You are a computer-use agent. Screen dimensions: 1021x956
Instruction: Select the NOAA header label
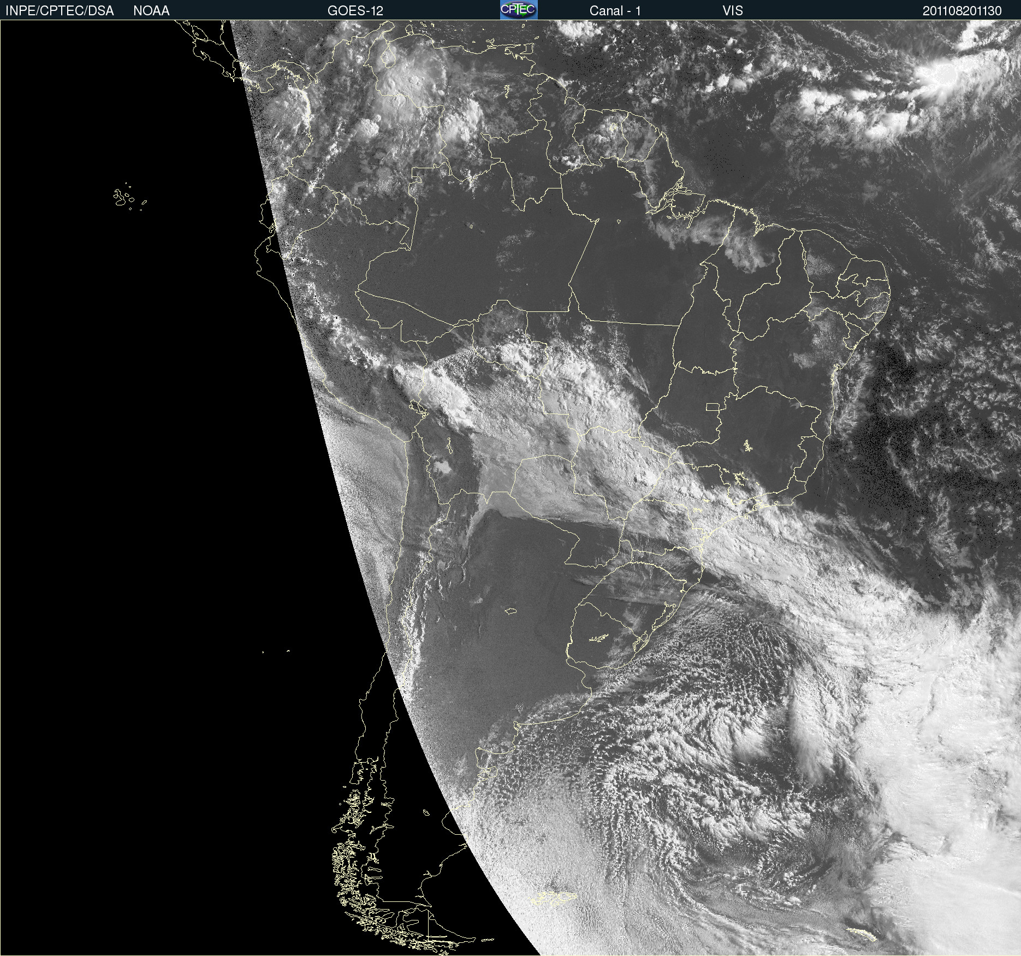point(151,11)
